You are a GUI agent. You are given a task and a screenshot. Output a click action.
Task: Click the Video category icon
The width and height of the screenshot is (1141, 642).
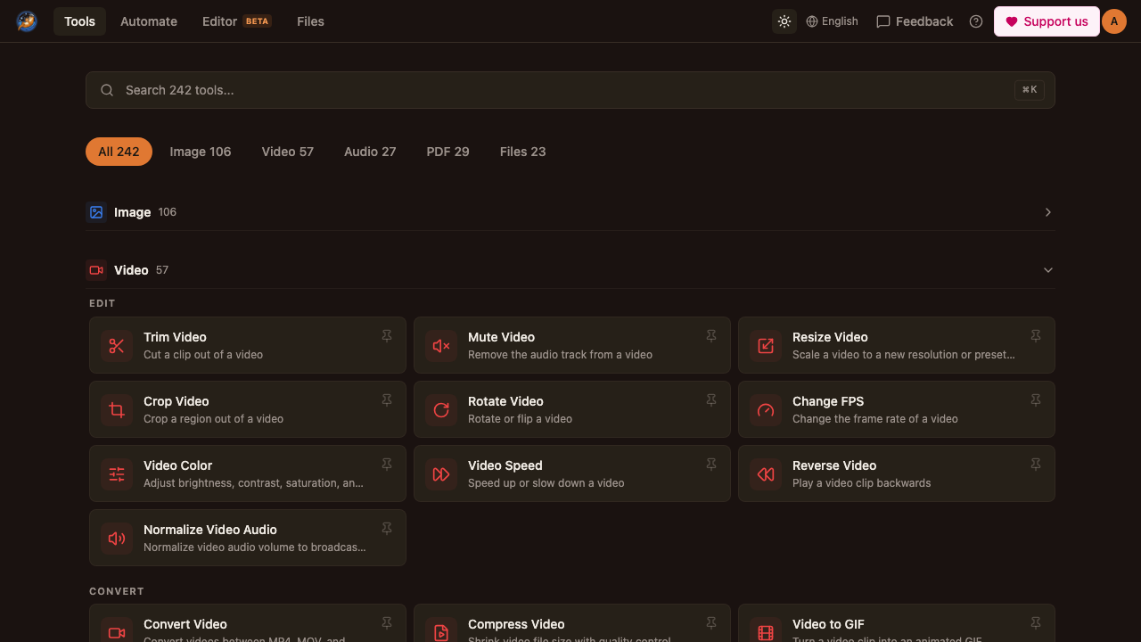coord(96,270)
